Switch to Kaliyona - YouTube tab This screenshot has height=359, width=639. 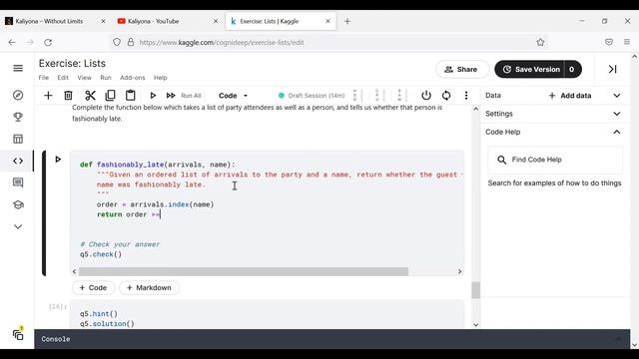tap(153, 21)
